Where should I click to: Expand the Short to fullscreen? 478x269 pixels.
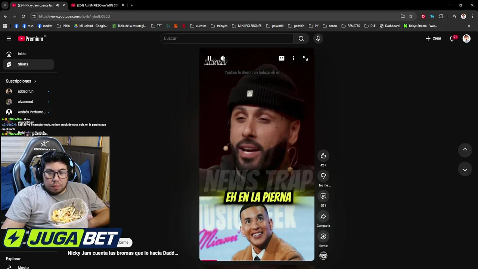click(305, 58)
